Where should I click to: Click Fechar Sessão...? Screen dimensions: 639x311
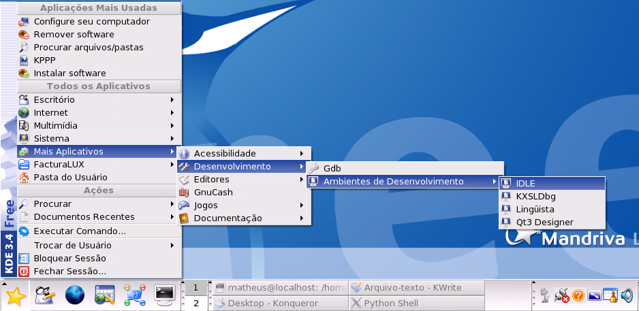pyautogui.click(x=99, y=272)
